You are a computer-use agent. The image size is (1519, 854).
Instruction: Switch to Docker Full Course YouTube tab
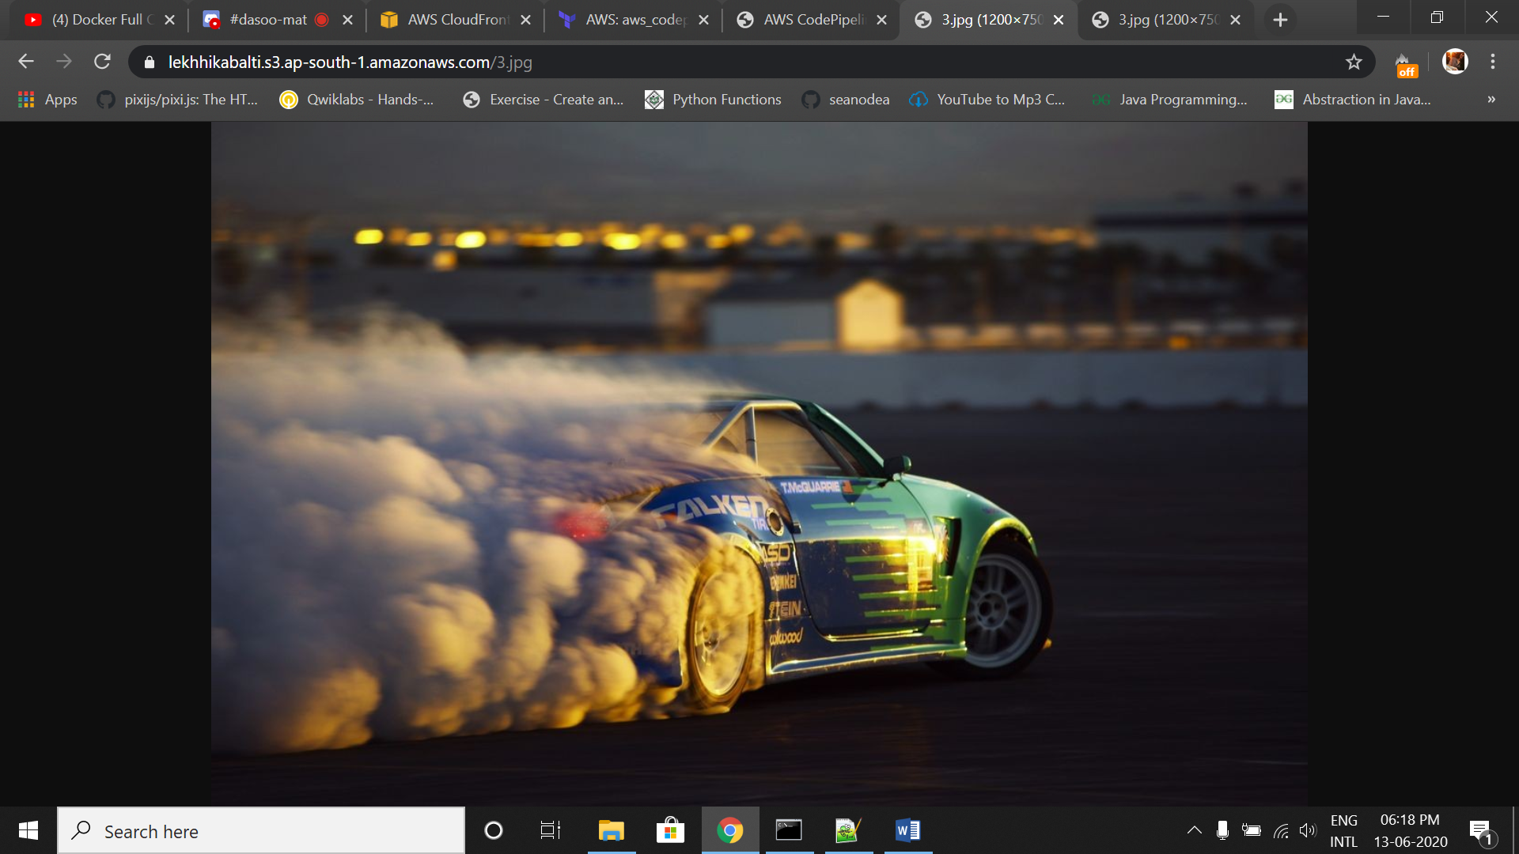click(x=91, y=20)
